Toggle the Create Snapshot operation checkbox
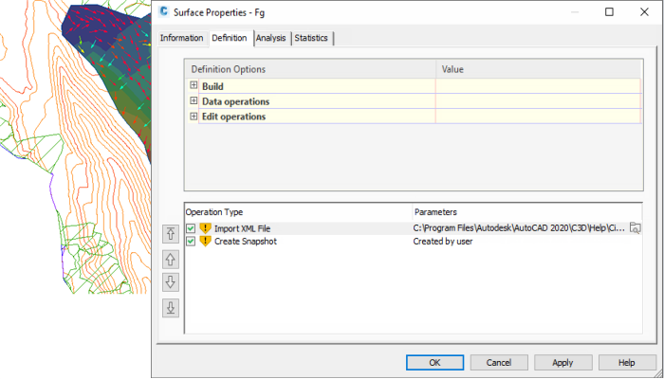664x379 pixels. 192,242
